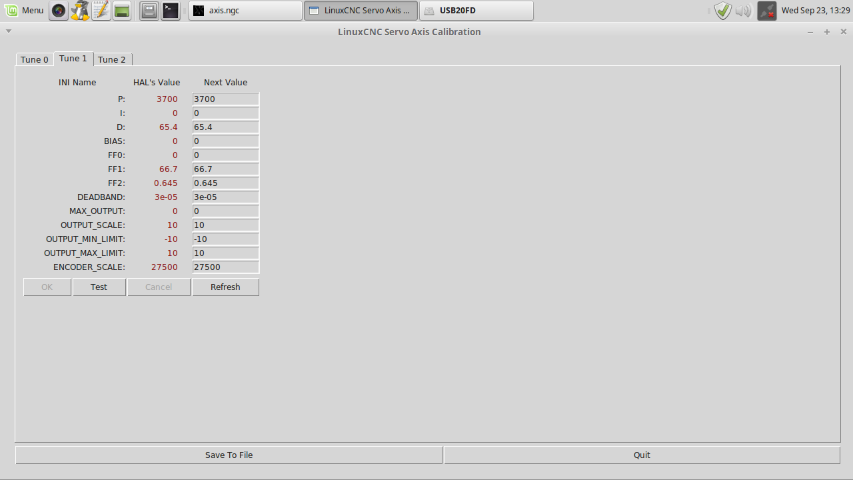Viewport: 853px width, 480px height.
Task: Click HAL value -10 for OUTPUT_MIN_LIMIT
Action: 171,239
